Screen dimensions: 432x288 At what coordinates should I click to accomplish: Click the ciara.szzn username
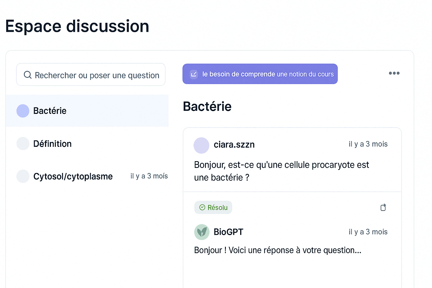234,145
